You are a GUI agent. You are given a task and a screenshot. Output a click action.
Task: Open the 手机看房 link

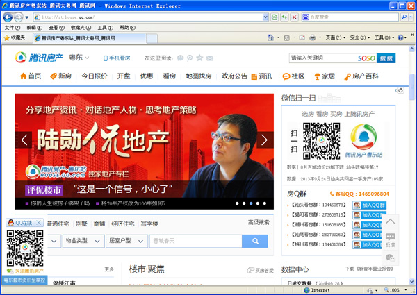[x=117, y=58]
